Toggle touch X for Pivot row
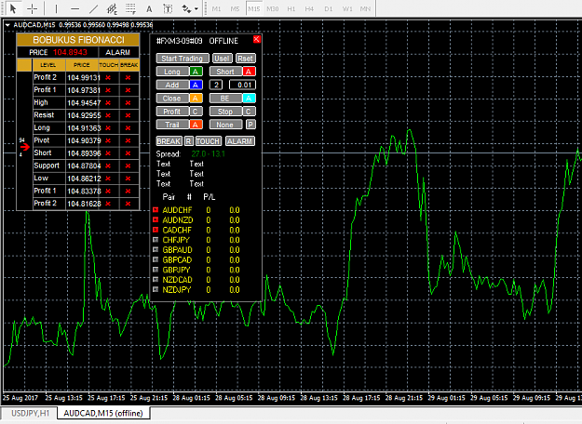The image size is (582, 424). pyautogui.click(x=108, y=140)
